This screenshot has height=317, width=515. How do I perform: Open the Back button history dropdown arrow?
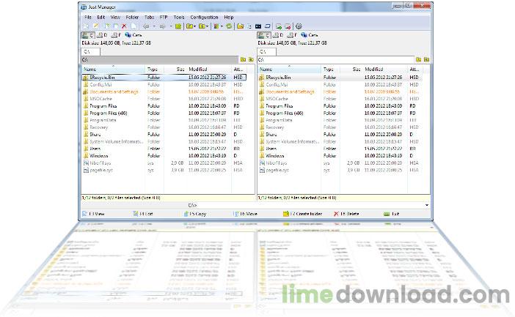153,26
